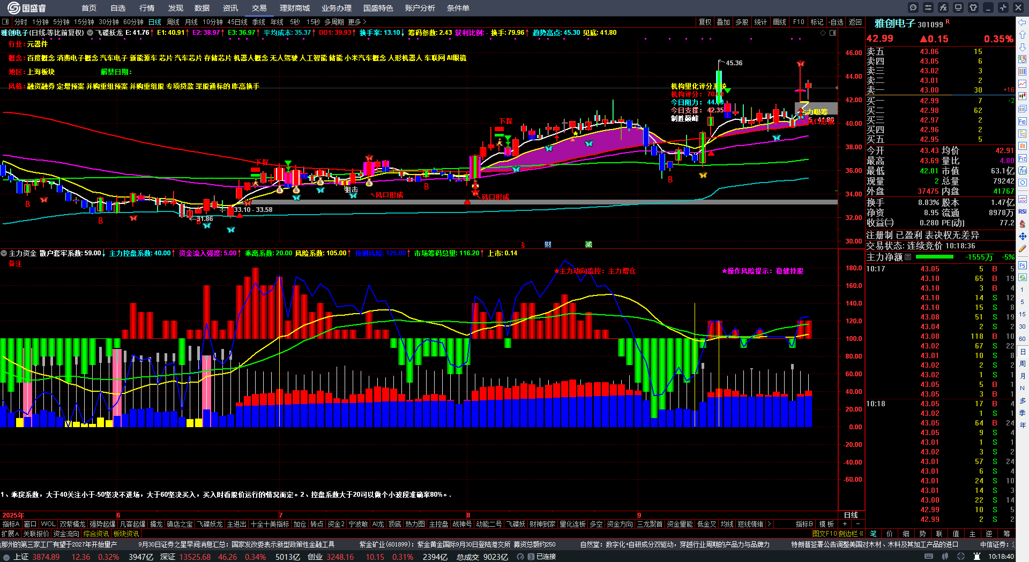The width and height of the screenshot is (1029, 562).
Task: Switch to the 60分钟 period tab
Action: tap(133, 22)
